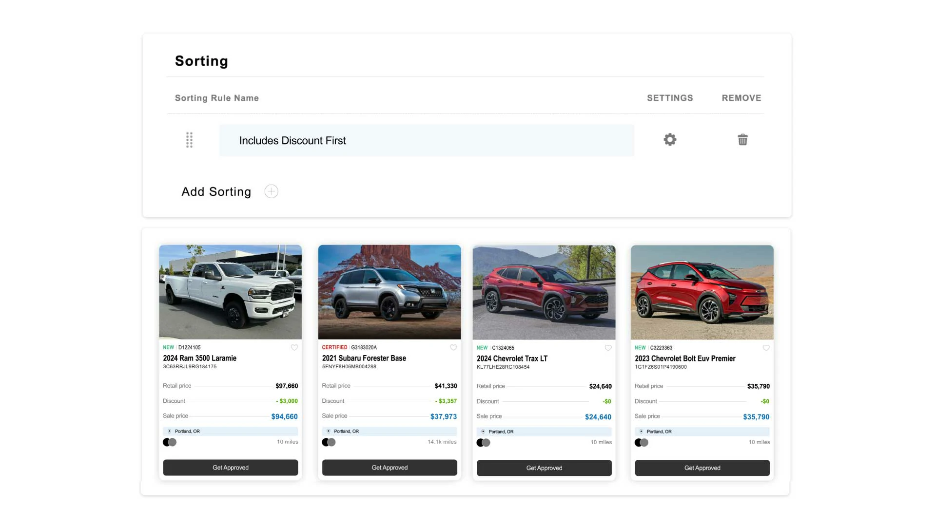Image resolution: width=936 pixels, height=526 pixels.
Task: Click retail price $97,660
Action: tap(287, 386)
